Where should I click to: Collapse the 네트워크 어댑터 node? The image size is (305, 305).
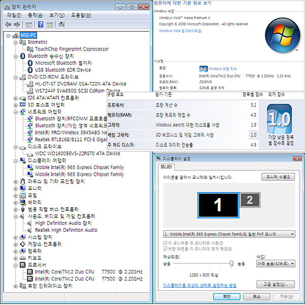(15, 112)
